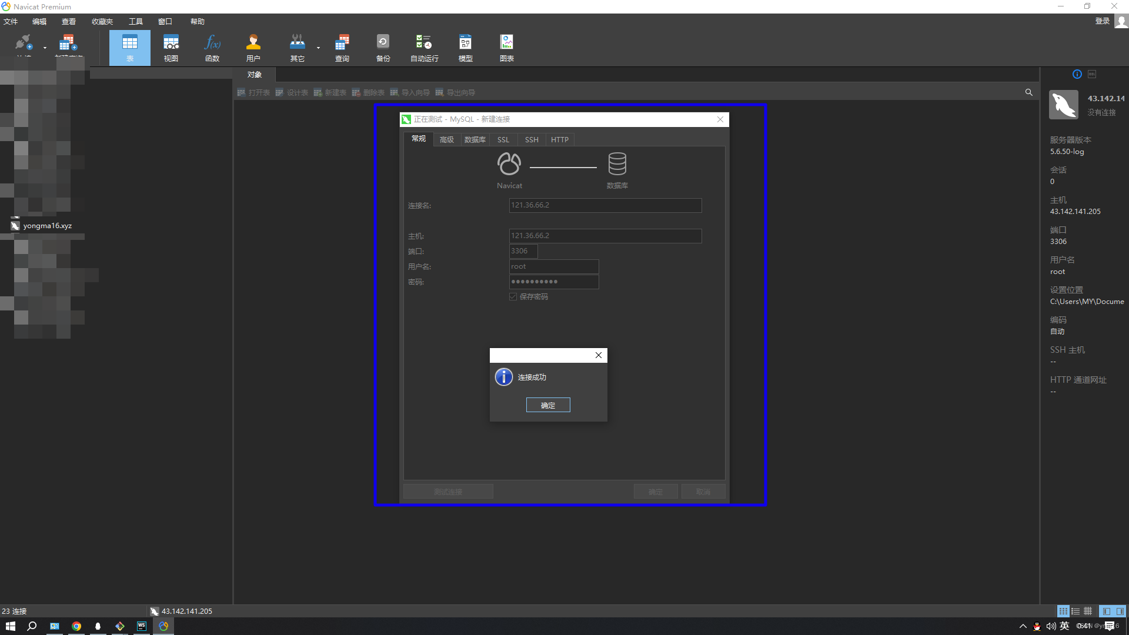Image resolution: width=1129 pixels, height=635 pixels.
Task: Switch to detail grid view icon in status bar
Action: [x=1075, y=611]
